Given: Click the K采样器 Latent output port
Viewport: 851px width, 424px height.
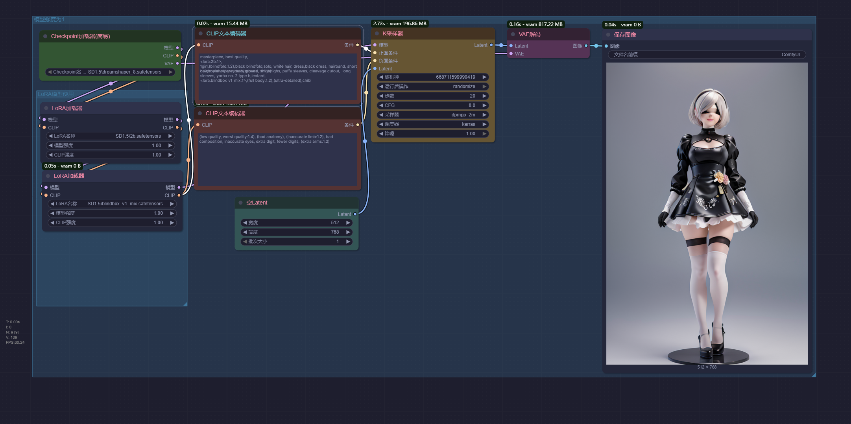Looking at the screenshot, I should point(491,45).
